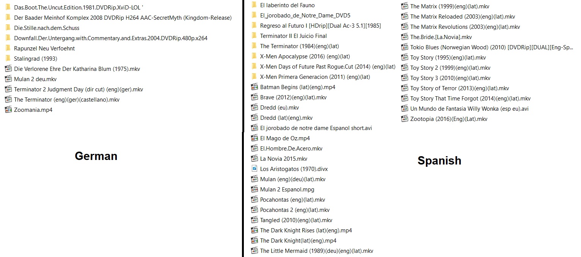The height and width of the screenshot is (257, 581).
Task: Select Toy Story 2 (1999) file name
Action: [451, 67]
